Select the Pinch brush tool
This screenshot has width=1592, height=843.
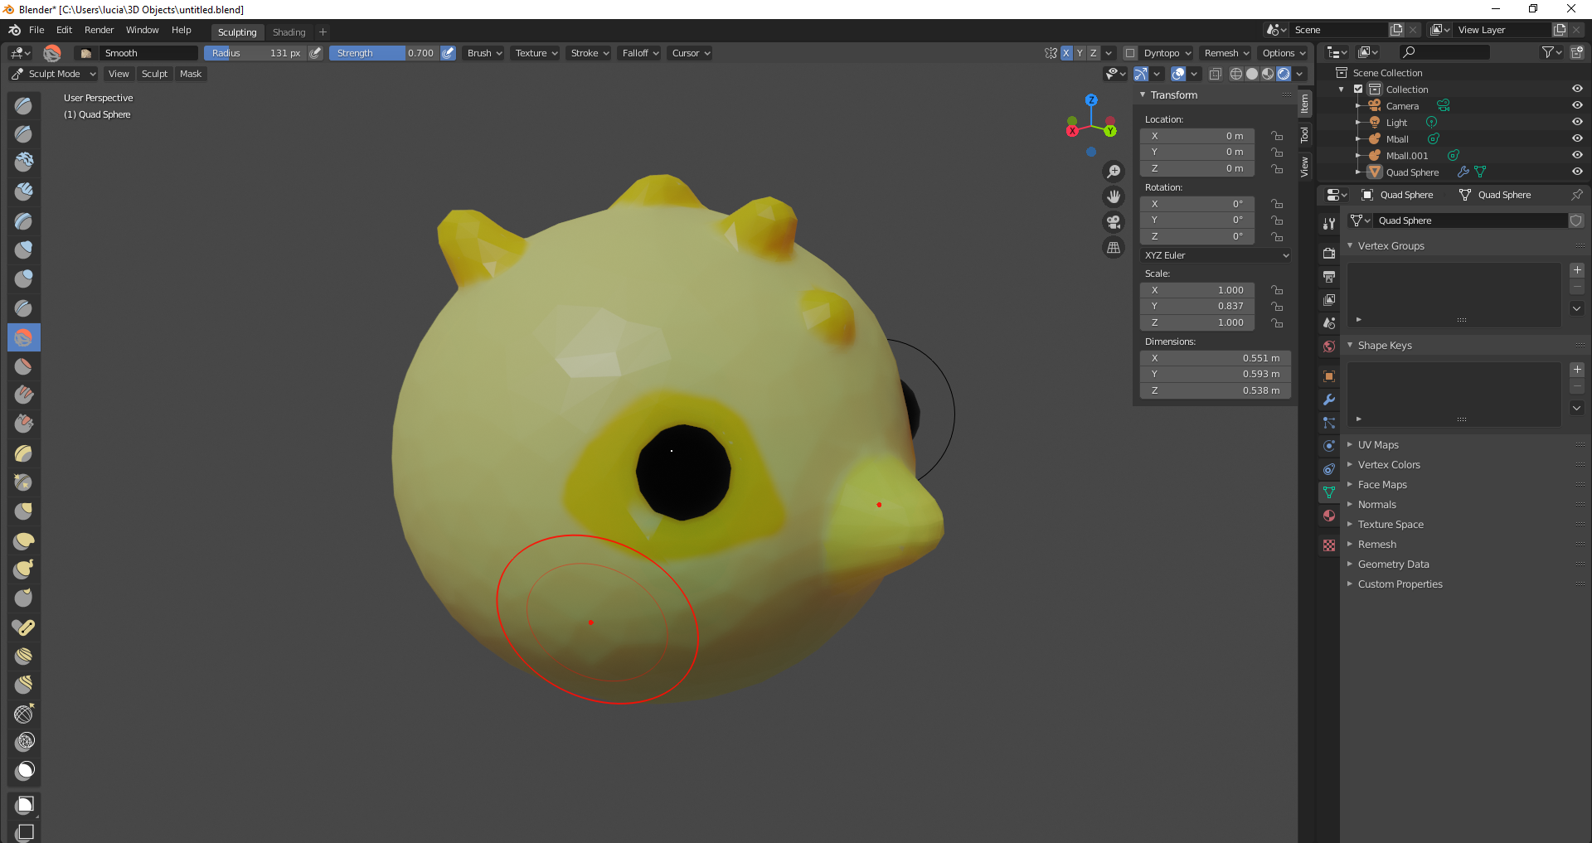pos(24,482)
